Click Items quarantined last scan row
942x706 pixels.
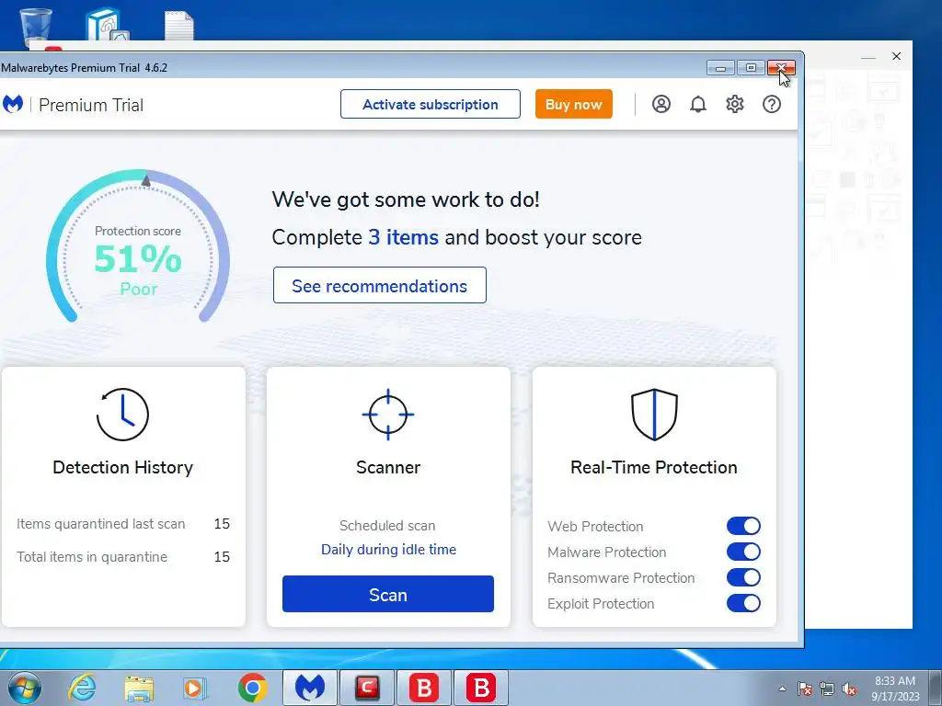point(123,523)
